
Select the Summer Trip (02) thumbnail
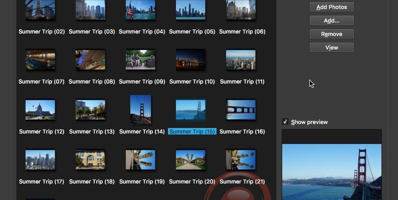[x=41, y=9]
